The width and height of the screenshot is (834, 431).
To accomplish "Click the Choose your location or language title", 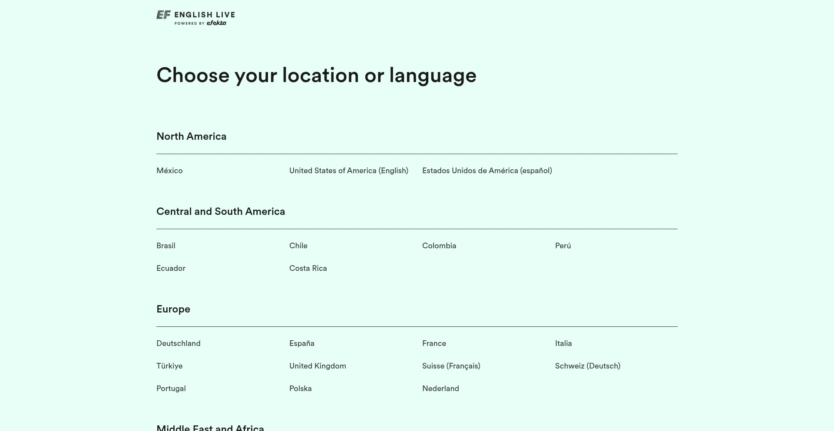I will 317,76.
